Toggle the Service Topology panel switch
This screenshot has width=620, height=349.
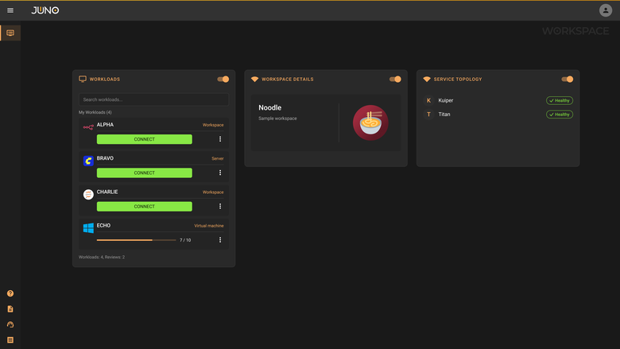(x=567, y=79)
